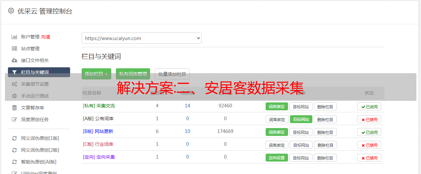Click the server icon for 站点管理
Screen dimensions: 421x174
pos(14,49)
